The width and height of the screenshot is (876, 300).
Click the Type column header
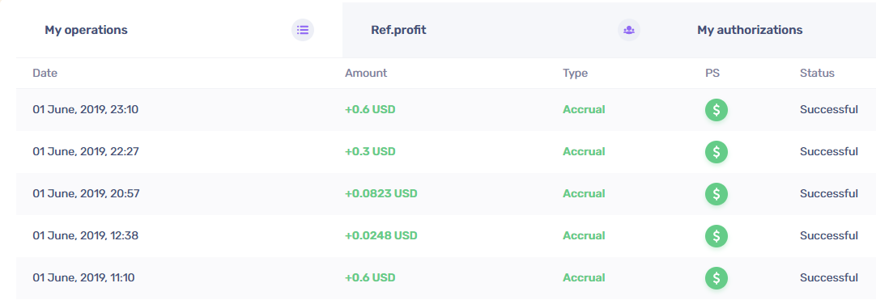576,73
